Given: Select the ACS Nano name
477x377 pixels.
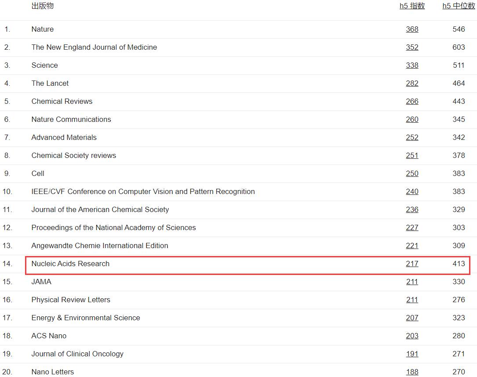Looking at the screenshot, I should pyautogui.click(x=49, y=336).
